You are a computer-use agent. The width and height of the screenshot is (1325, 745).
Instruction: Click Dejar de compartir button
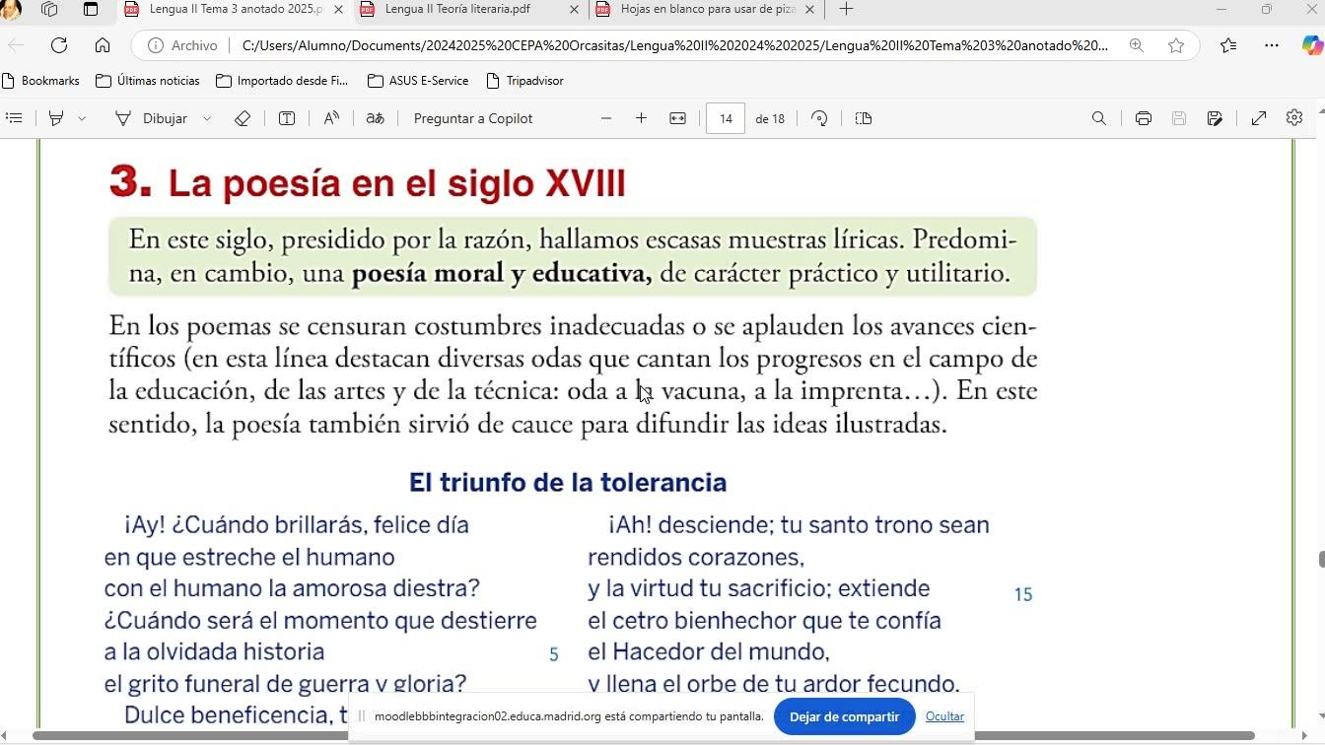point(844,716)
